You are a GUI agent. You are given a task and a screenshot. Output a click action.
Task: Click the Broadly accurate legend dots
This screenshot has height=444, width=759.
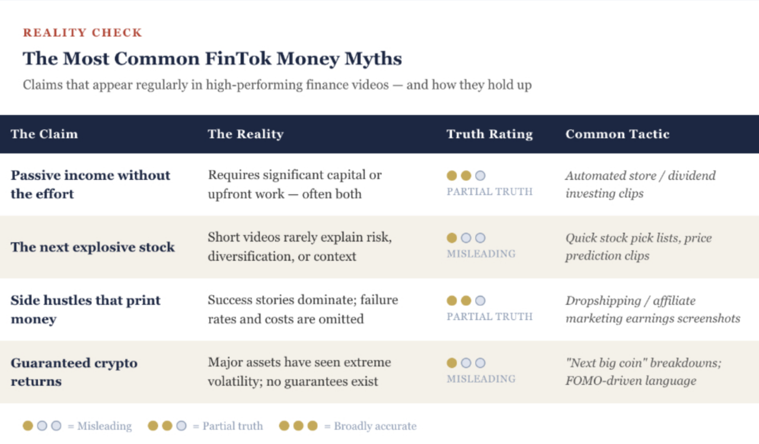click(x=298, y=426)
